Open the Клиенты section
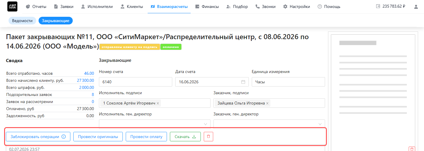This screenshot has height=151, width=424. tap(132, 6)
